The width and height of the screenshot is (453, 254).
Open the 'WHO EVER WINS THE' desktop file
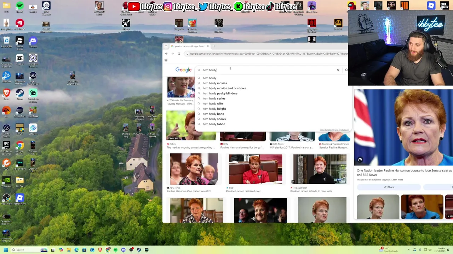click(73, 78)
